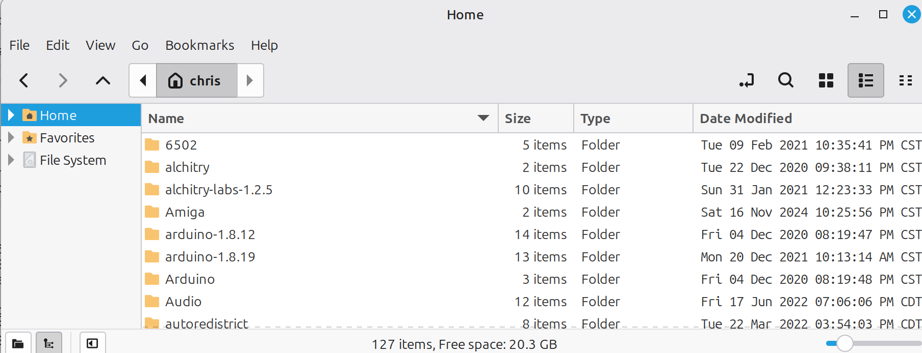Toggle location entry text mode

coord(747,80)
